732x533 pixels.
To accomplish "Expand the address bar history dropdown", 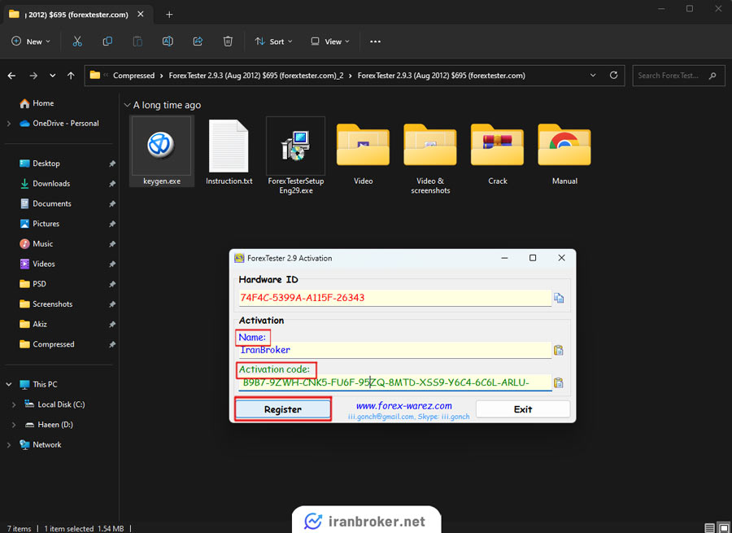I will coord(593,75).
